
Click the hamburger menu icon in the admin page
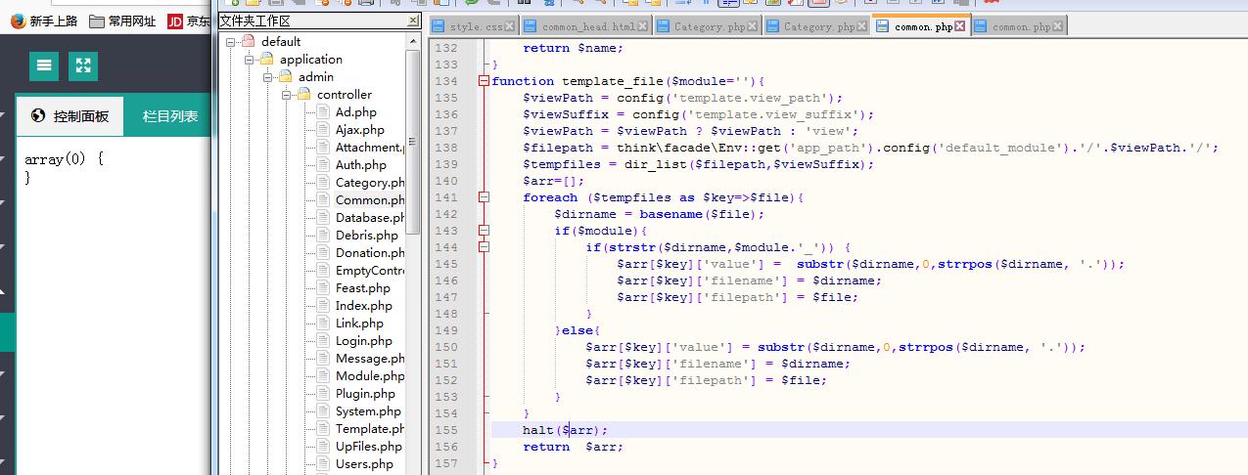click(43, 65)
